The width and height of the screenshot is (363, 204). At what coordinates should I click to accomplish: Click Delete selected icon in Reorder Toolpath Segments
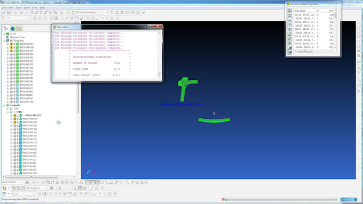[x=290, y=11]
